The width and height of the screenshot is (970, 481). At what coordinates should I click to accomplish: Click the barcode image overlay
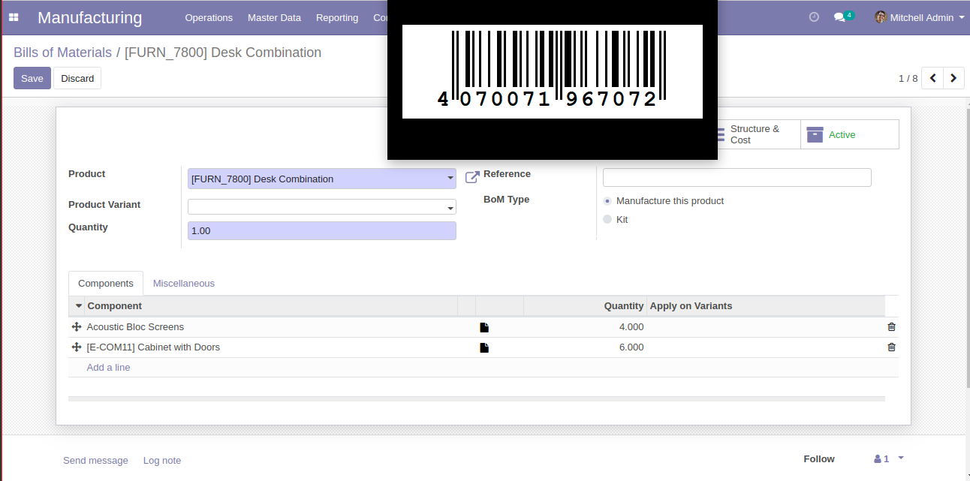point(553,71)
